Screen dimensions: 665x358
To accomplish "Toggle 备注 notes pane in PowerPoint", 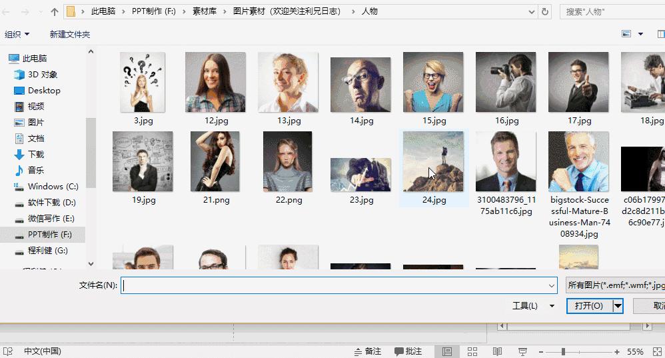I will [368, 351].
